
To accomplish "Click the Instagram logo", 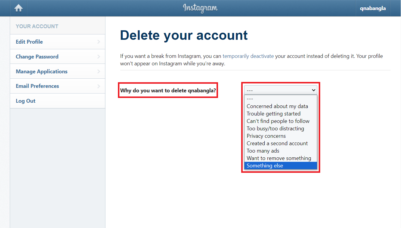I will tap(200, 8).
